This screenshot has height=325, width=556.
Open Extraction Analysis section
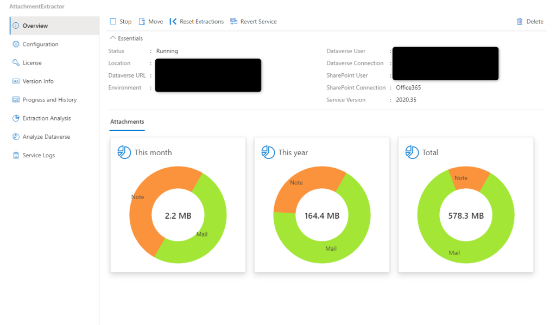point(55,118)
